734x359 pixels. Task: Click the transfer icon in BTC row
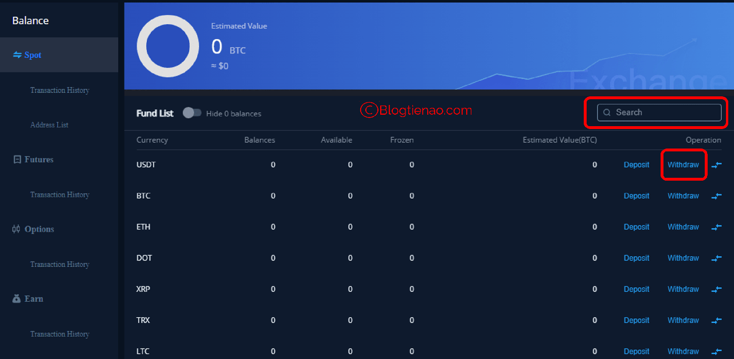coord(716,196)
